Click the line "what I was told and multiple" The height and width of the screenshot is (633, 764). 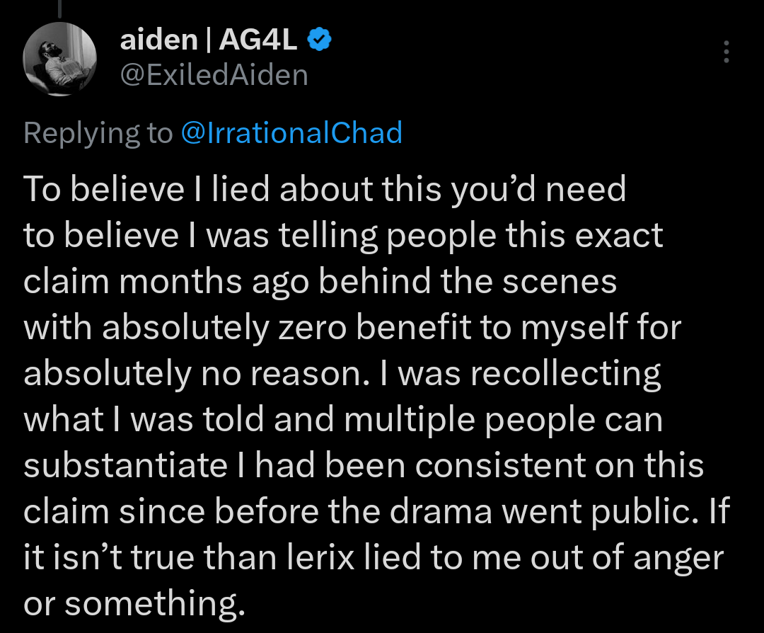(343, 420)
